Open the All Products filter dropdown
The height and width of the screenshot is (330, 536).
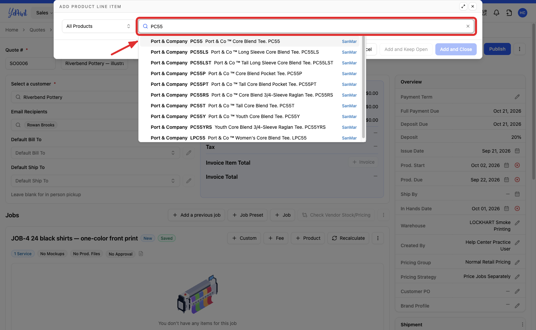coord(98,26)
